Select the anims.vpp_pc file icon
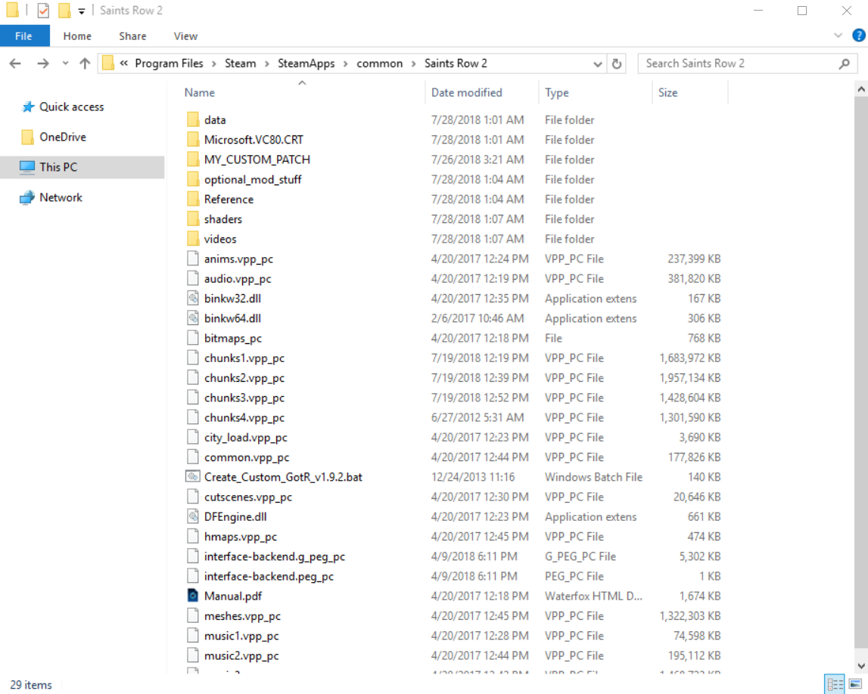Viewport: 868px width, 694px height. coord(193,259)
